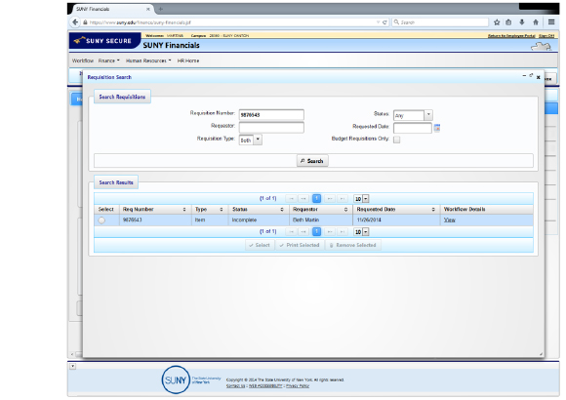Viewport: 566px width, 400px height.
Task: Open the Status dropdown
Action: coord(428,115)
